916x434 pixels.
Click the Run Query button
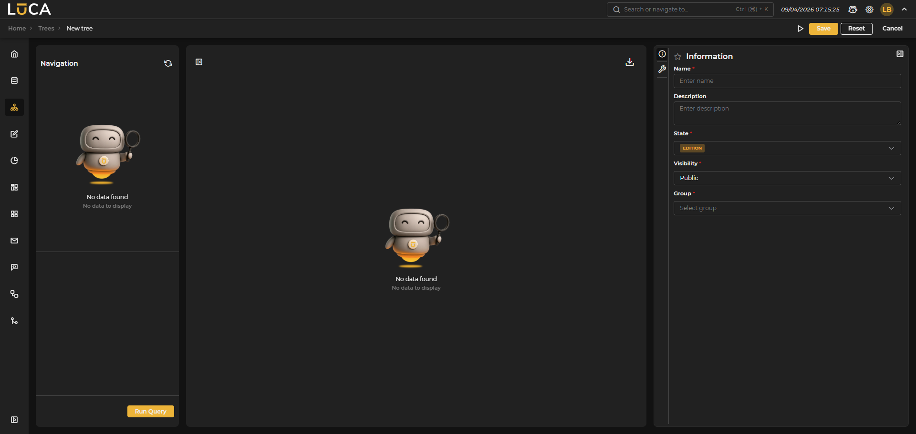tap(150, 411)
